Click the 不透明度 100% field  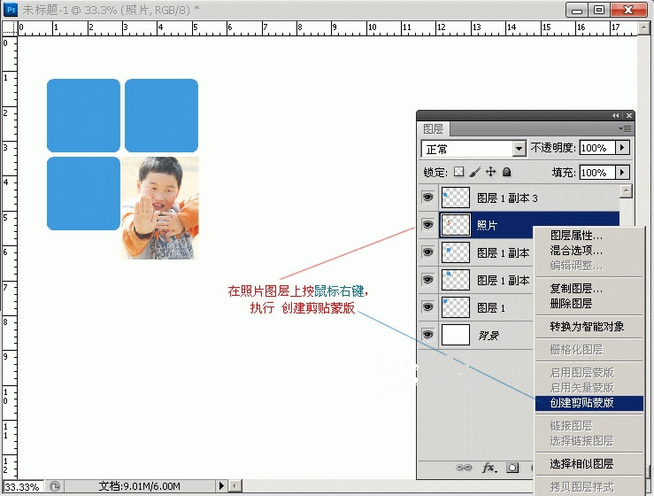tap(597, 148)
